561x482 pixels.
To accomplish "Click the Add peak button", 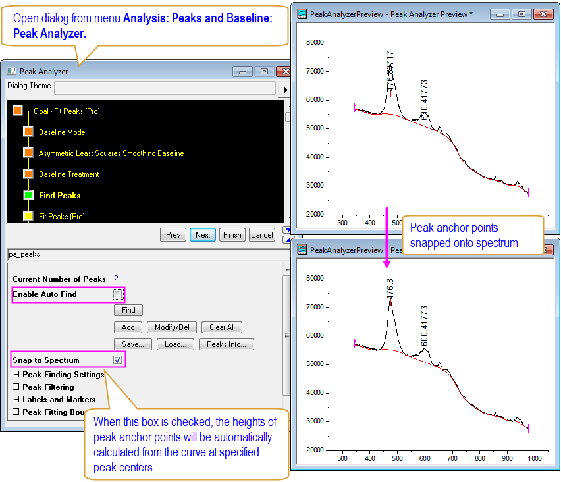I will point(128,327).
